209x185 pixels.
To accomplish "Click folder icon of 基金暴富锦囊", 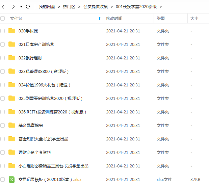I will click(12, 125).
